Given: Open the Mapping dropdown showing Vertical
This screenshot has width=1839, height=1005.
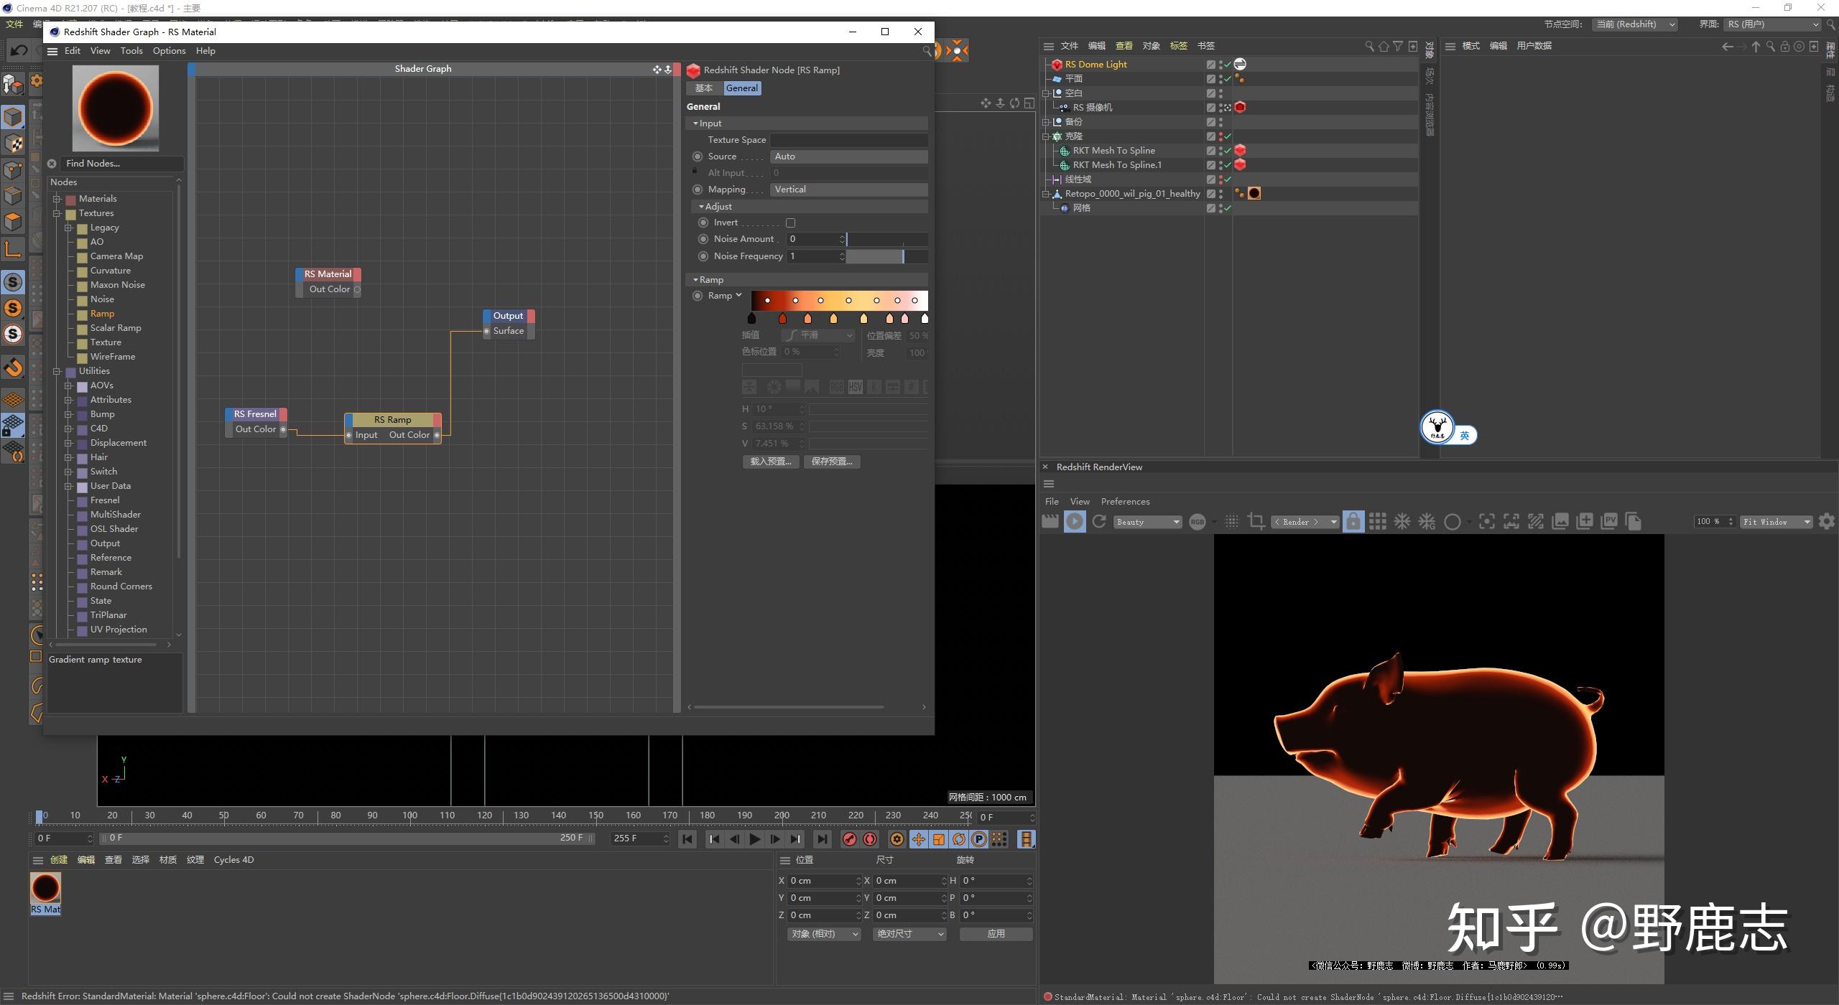Looking at the screenshot, I should pos(849,190).
